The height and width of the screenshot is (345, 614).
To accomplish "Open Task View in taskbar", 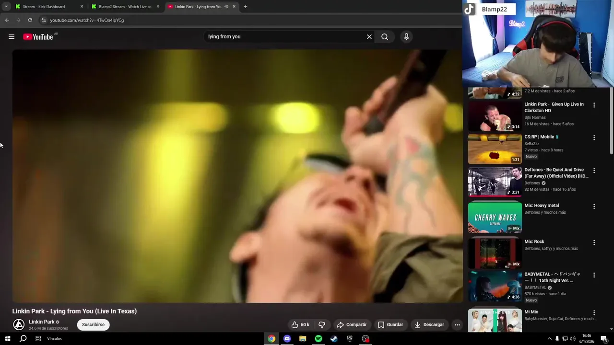I will [x=38, y=339].
